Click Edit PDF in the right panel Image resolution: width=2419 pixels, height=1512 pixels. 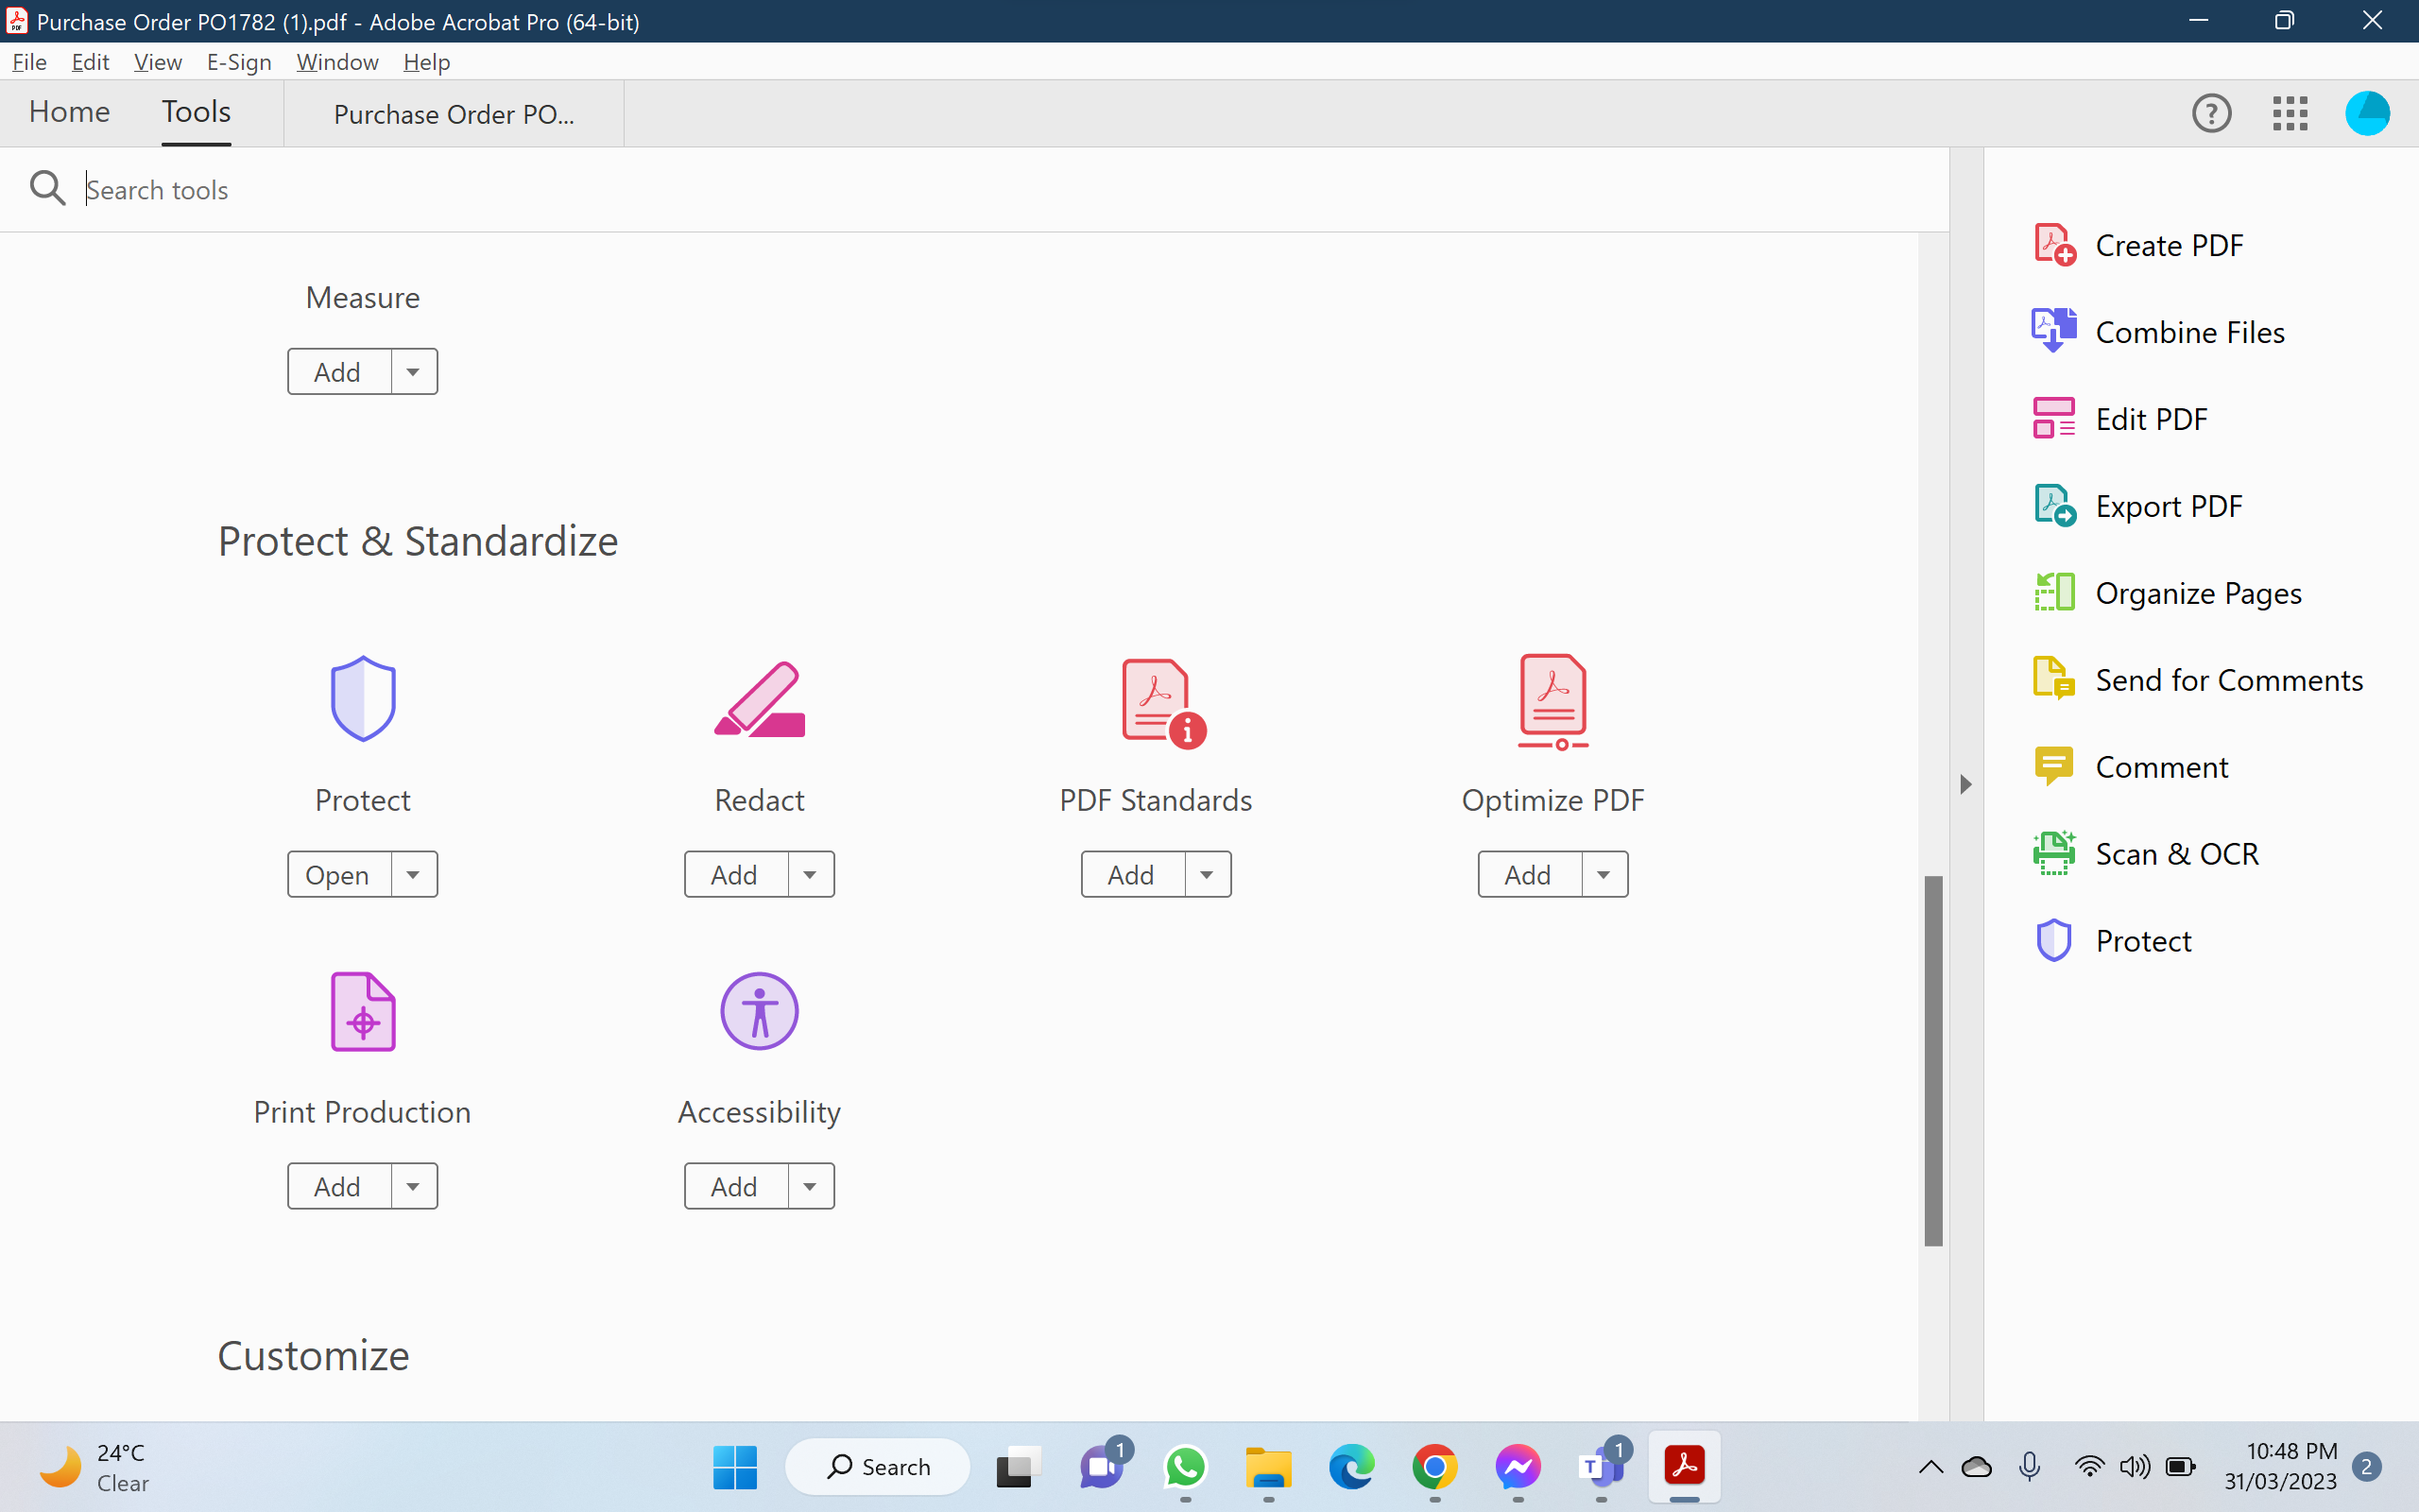click(2150, 418)
